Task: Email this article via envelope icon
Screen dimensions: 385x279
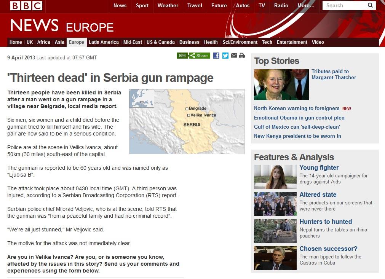Action: coord(234,56)
